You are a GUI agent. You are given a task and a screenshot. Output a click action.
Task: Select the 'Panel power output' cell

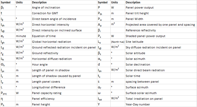click(x=161, y=8)
